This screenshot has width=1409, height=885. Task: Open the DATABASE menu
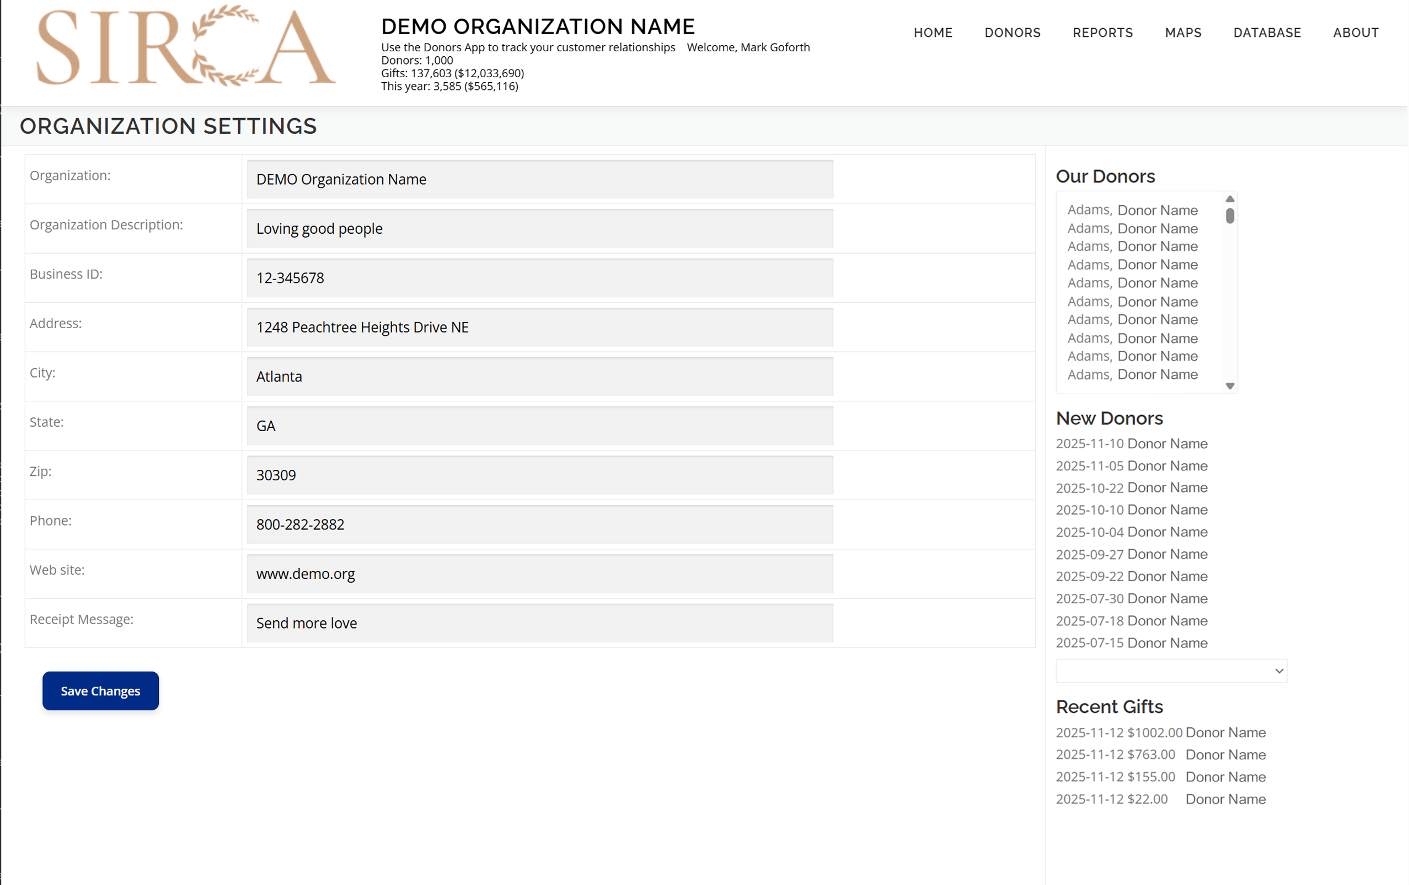[x=1267, y=33]
